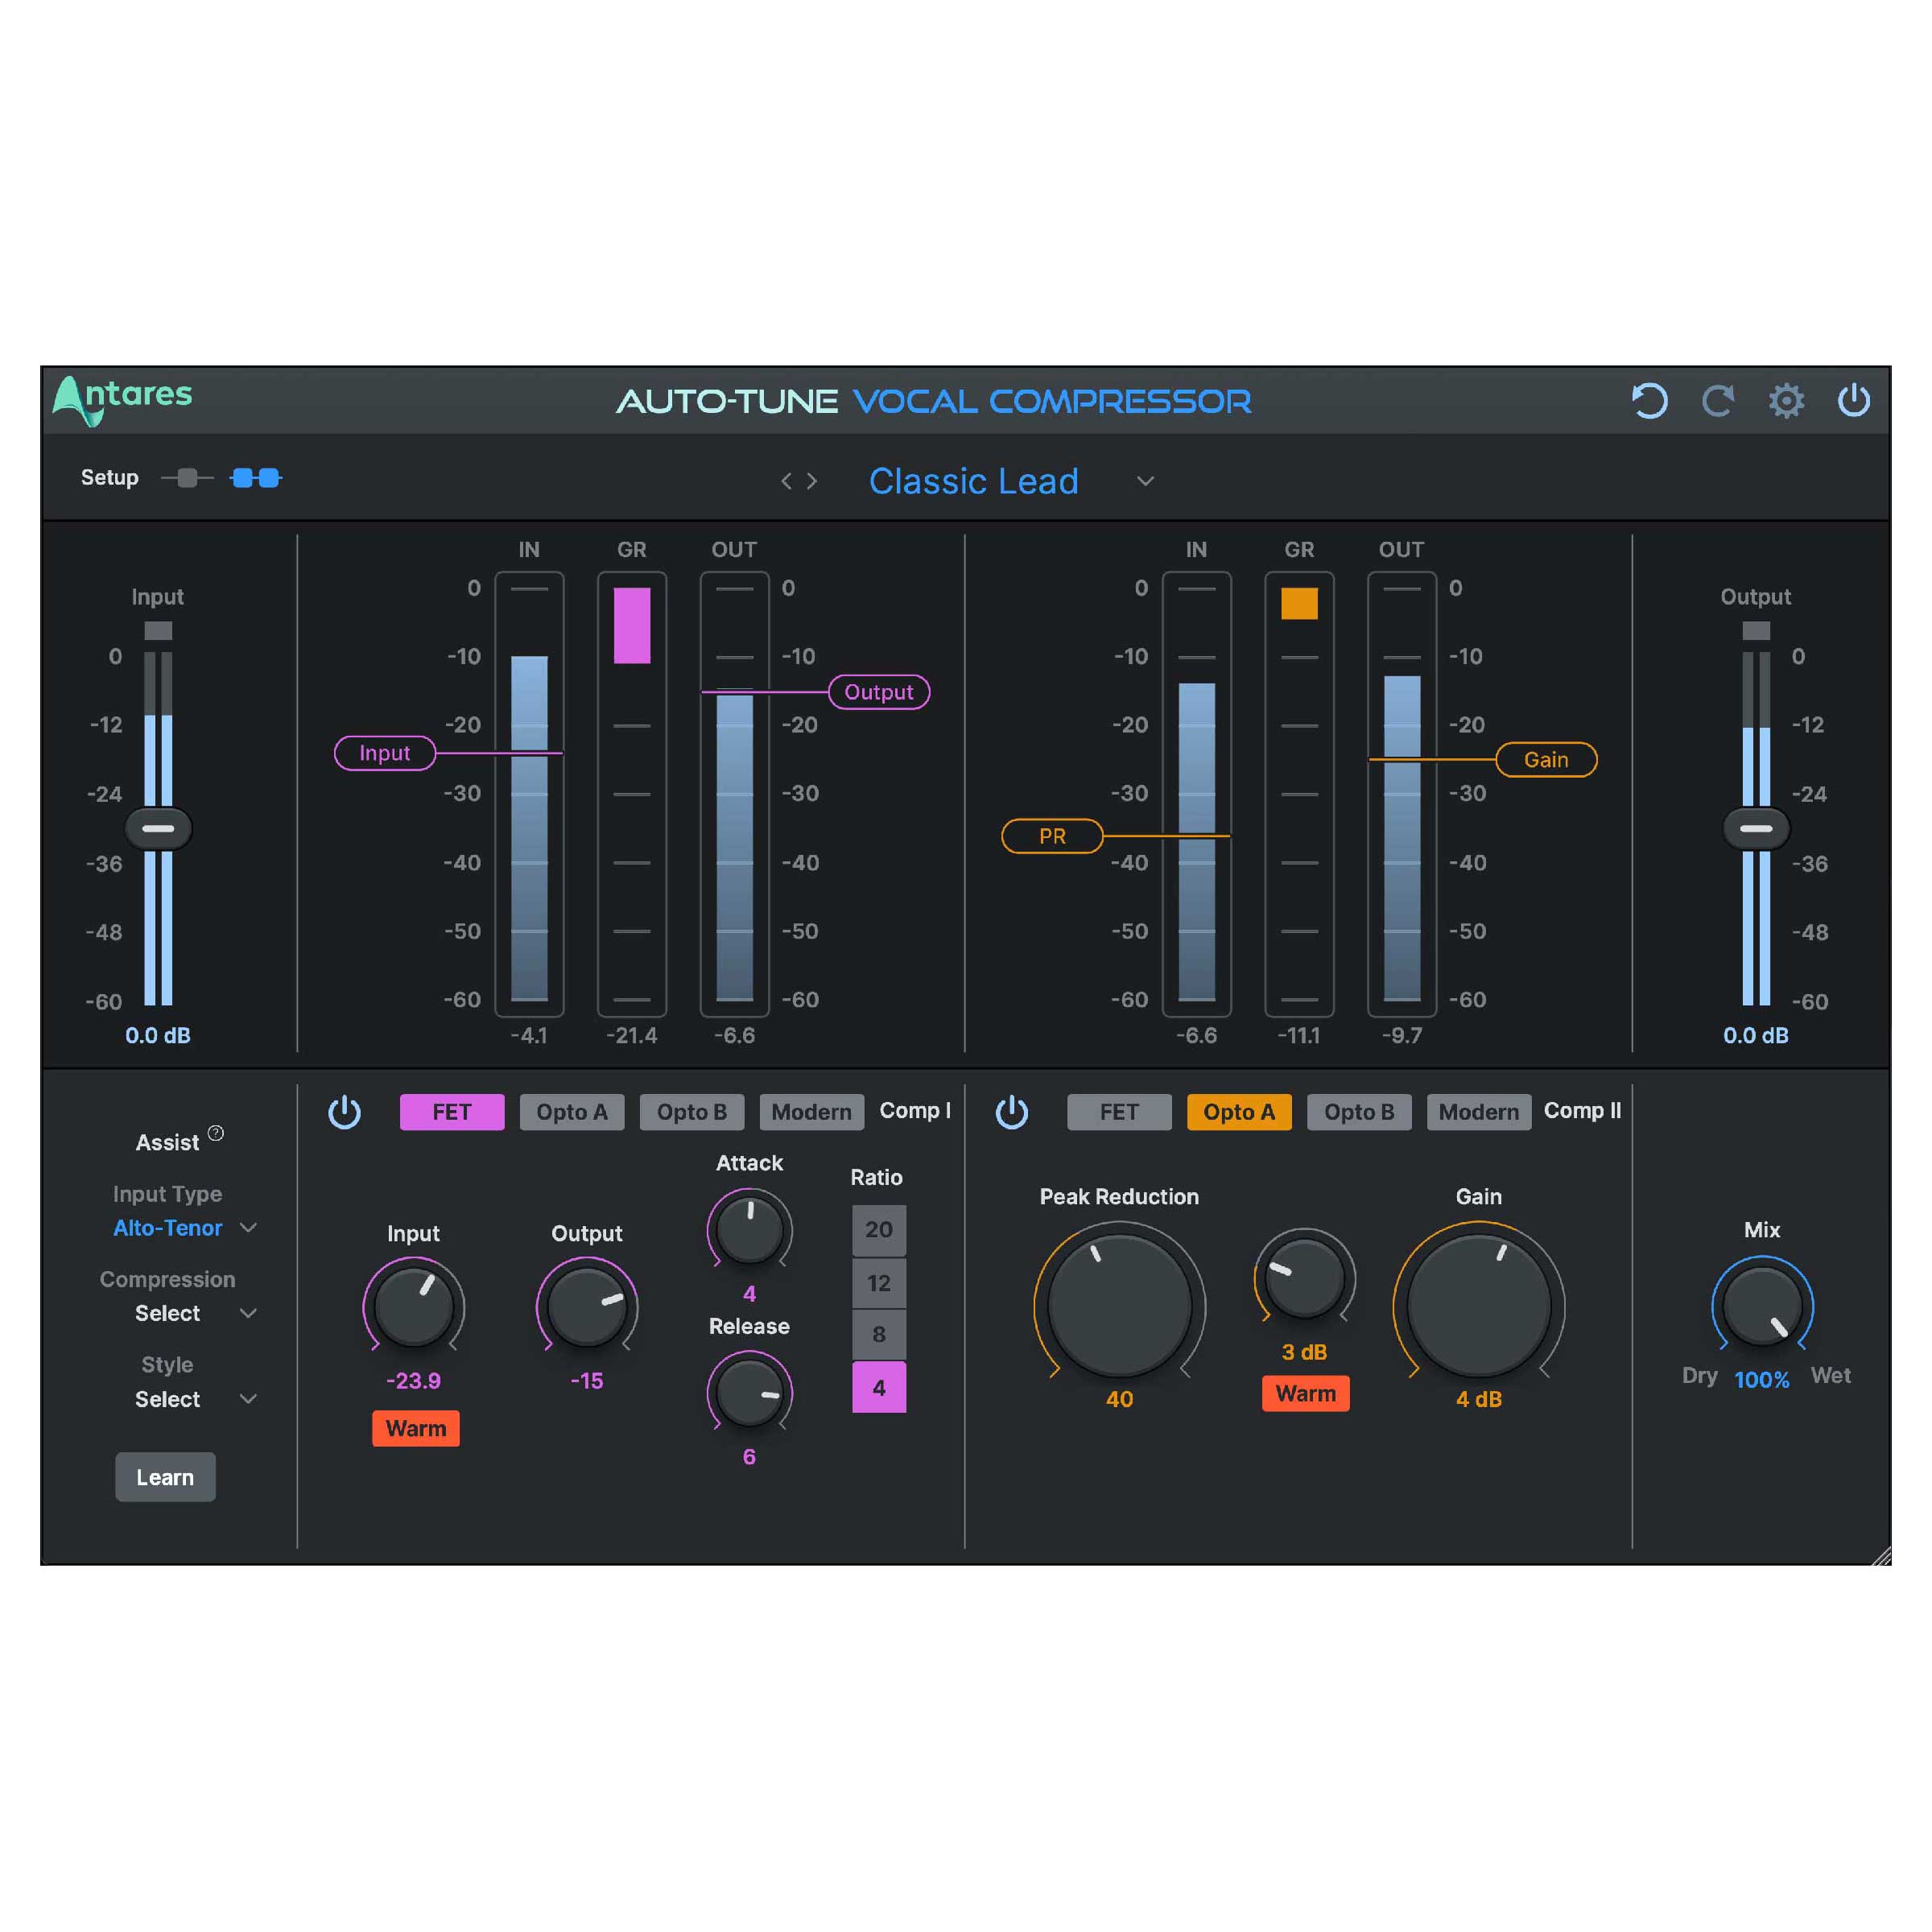
Task: Click the pink Input threshold marker
Action: (x=385, y=753)
